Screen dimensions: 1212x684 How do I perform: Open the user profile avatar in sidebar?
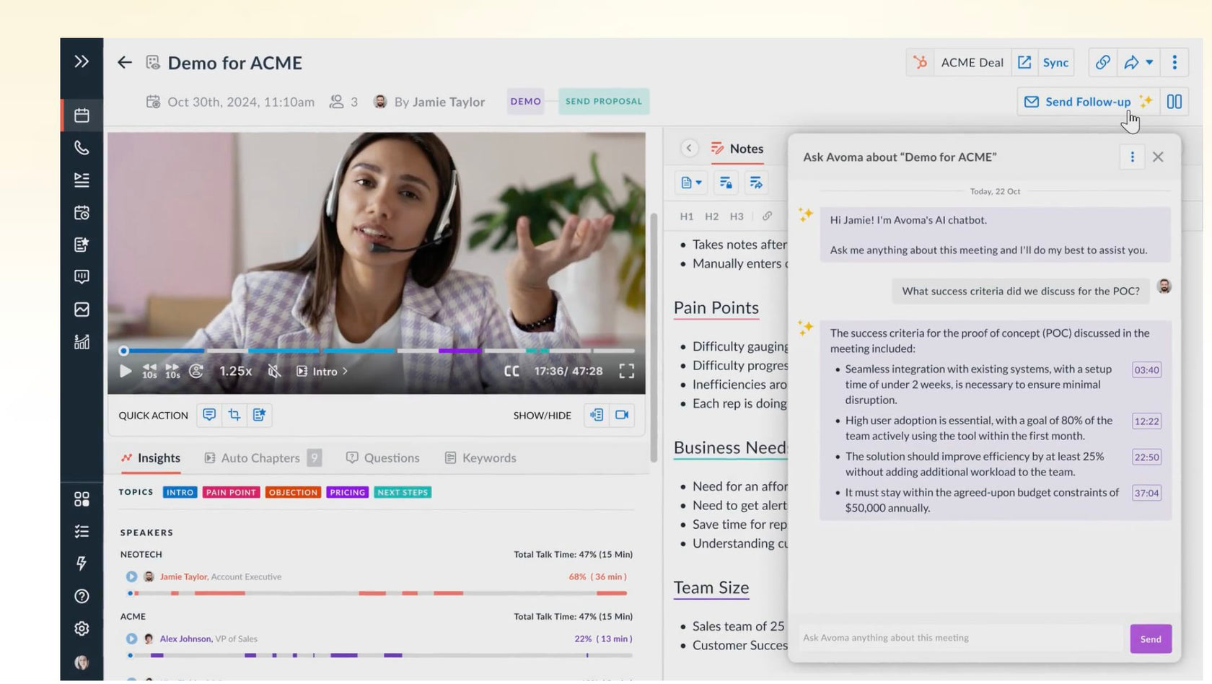pyautogui.click(x=82, y=662)
